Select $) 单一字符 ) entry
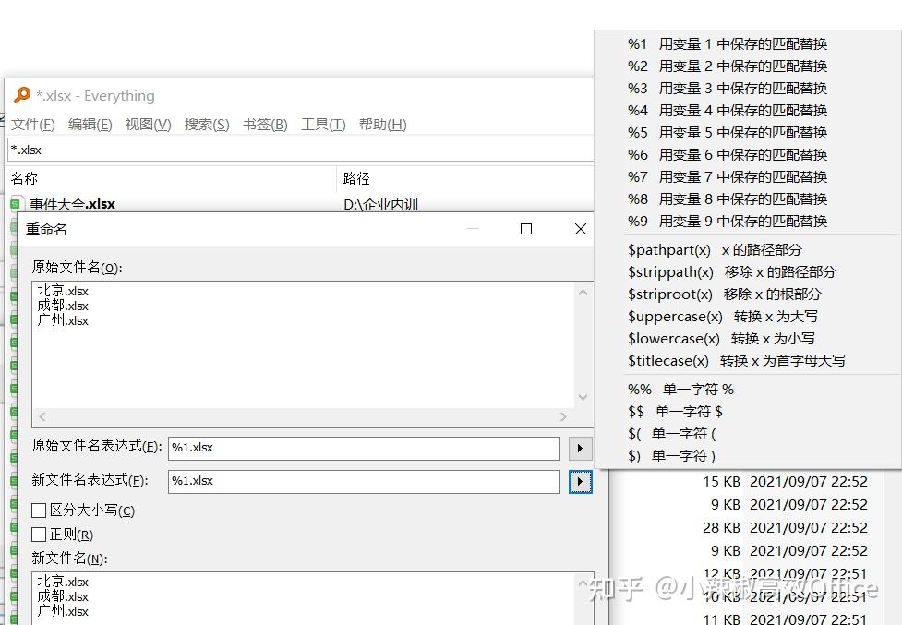Viewport: 902px width, 625px height. coord(671,456)
